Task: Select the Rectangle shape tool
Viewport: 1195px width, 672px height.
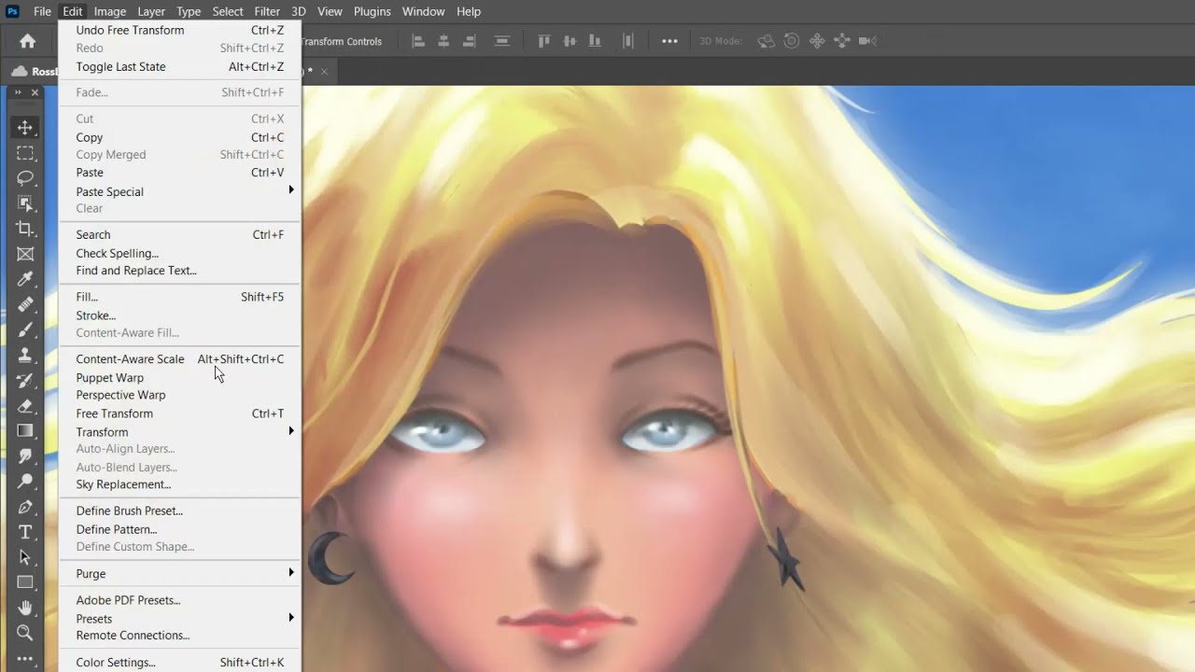Action: (x=25, y=582)
